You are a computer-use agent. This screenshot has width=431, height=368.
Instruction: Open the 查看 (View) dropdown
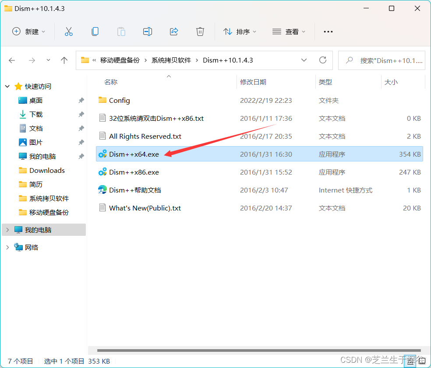click(x=289, y=32)
